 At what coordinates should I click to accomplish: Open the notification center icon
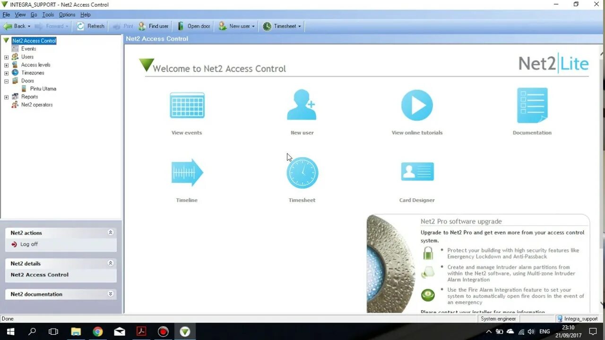click(x=593, y=331)
